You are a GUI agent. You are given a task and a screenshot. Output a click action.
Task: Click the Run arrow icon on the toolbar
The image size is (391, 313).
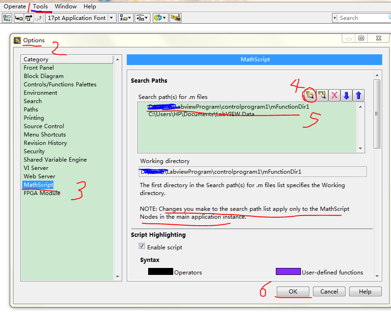(7, 18)
